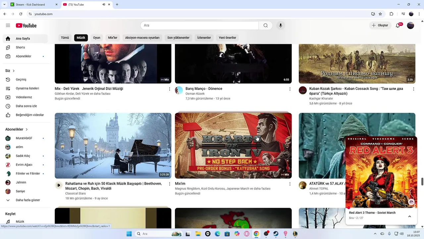Show hidden system tray icons

[375, 234]
